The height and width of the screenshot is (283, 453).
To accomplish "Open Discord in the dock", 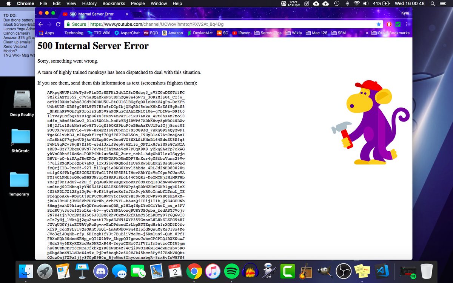I will coord(101,271).
